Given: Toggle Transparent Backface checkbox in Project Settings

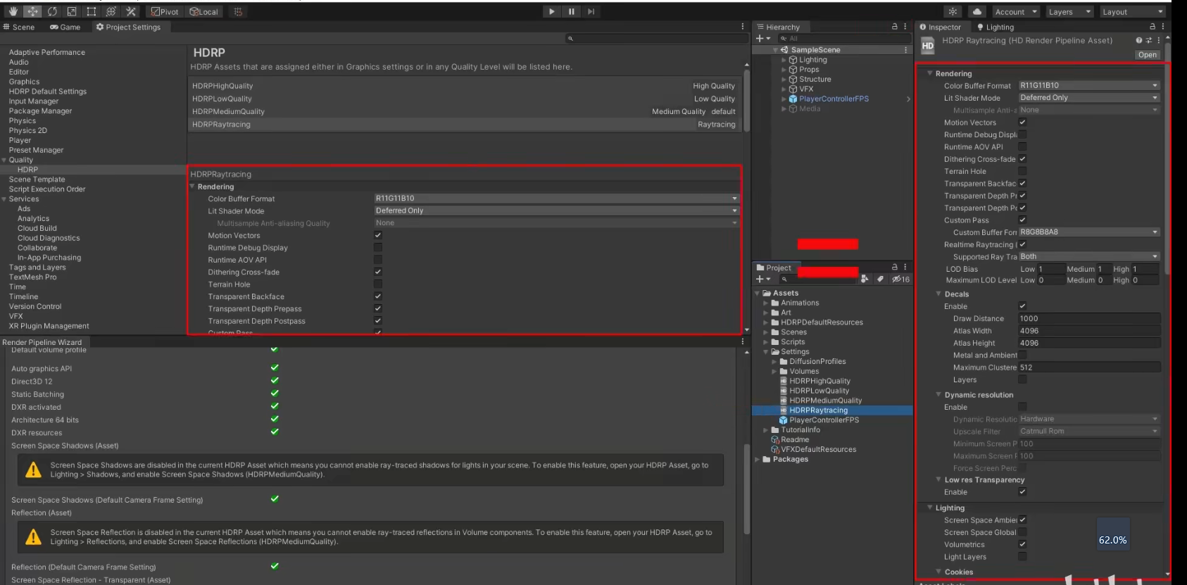Looking at the screenshot, I should 378,296.
